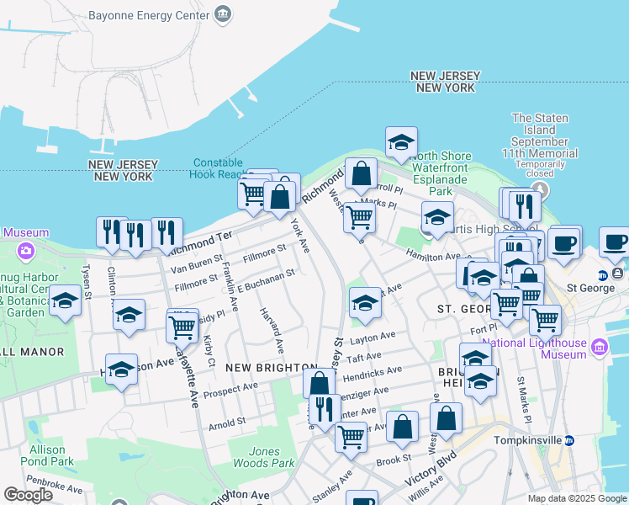629x505 pixels.
Task: Click the grocery cart marker at Constable Hook waterfront
Action: coord(253,196)
